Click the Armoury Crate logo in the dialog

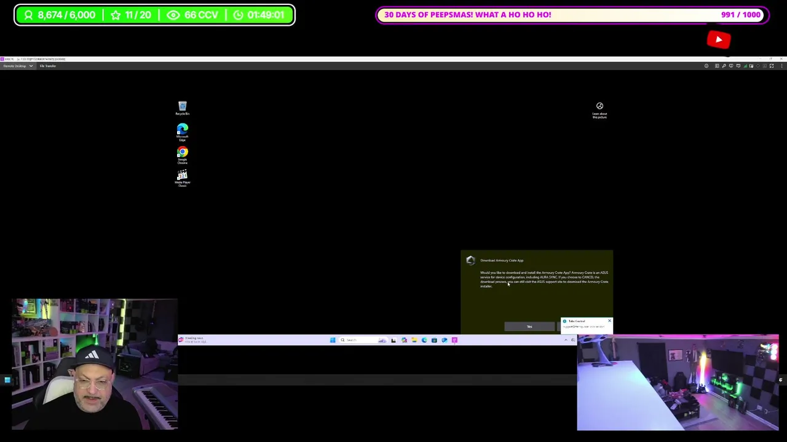[470, 260]
